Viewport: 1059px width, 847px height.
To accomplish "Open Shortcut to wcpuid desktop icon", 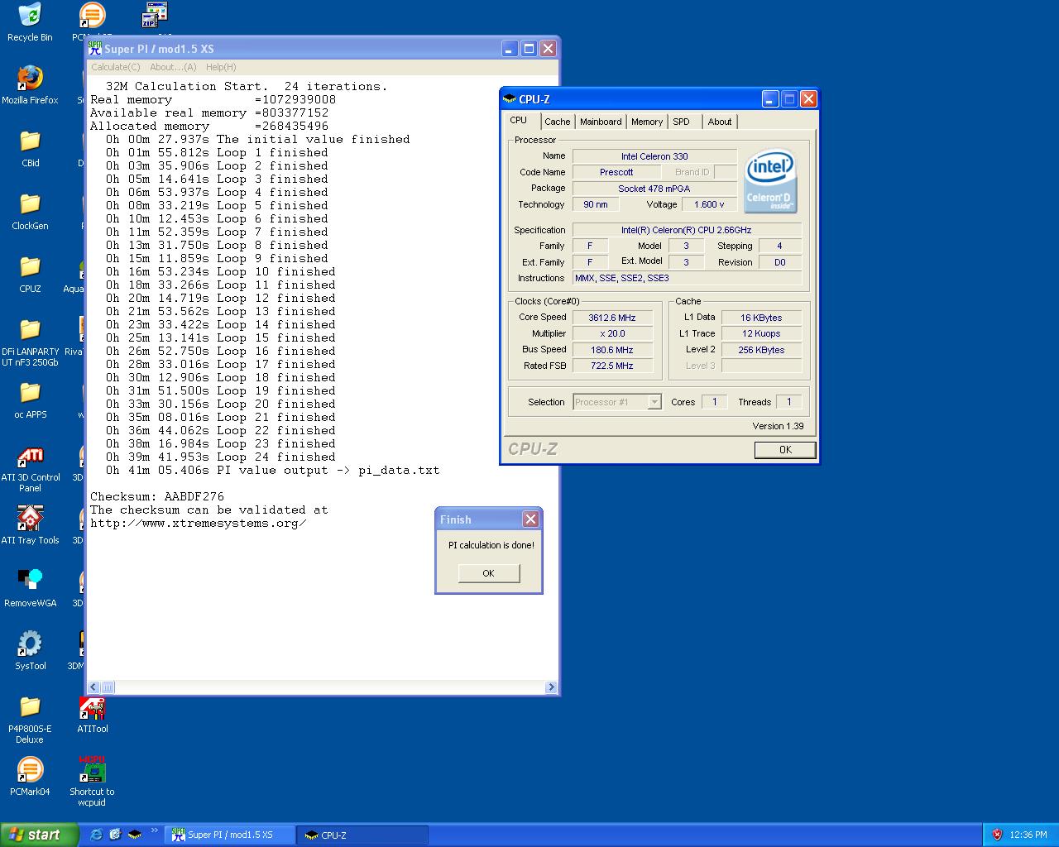I will [x=92, y=782].
